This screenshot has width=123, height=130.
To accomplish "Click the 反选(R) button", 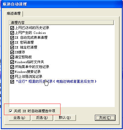I will coord(42,118).
